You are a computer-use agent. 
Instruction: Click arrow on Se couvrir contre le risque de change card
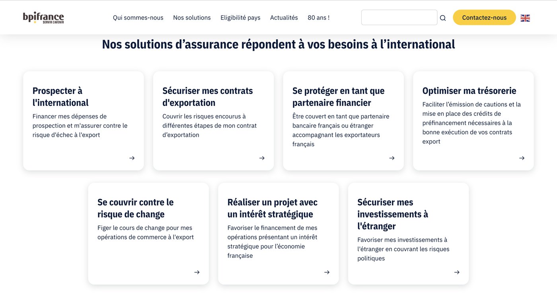pos(197,272)
